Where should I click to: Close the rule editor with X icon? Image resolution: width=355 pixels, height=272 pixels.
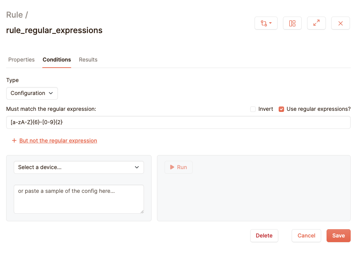click(x=340, y=23)
